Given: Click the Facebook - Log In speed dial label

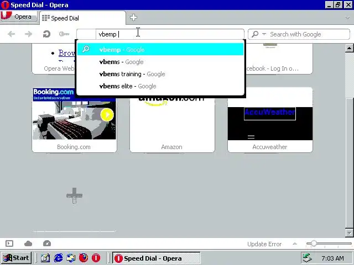Looking at the screenshot, I should pos(272,68).
